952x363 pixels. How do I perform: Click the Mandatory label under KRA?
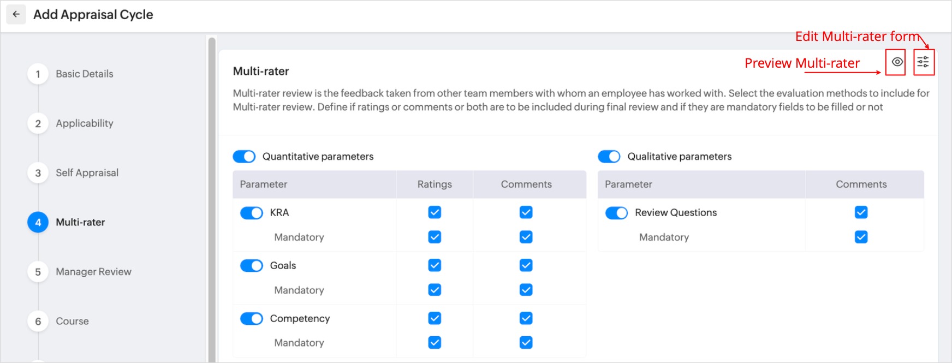pos(299,237)
